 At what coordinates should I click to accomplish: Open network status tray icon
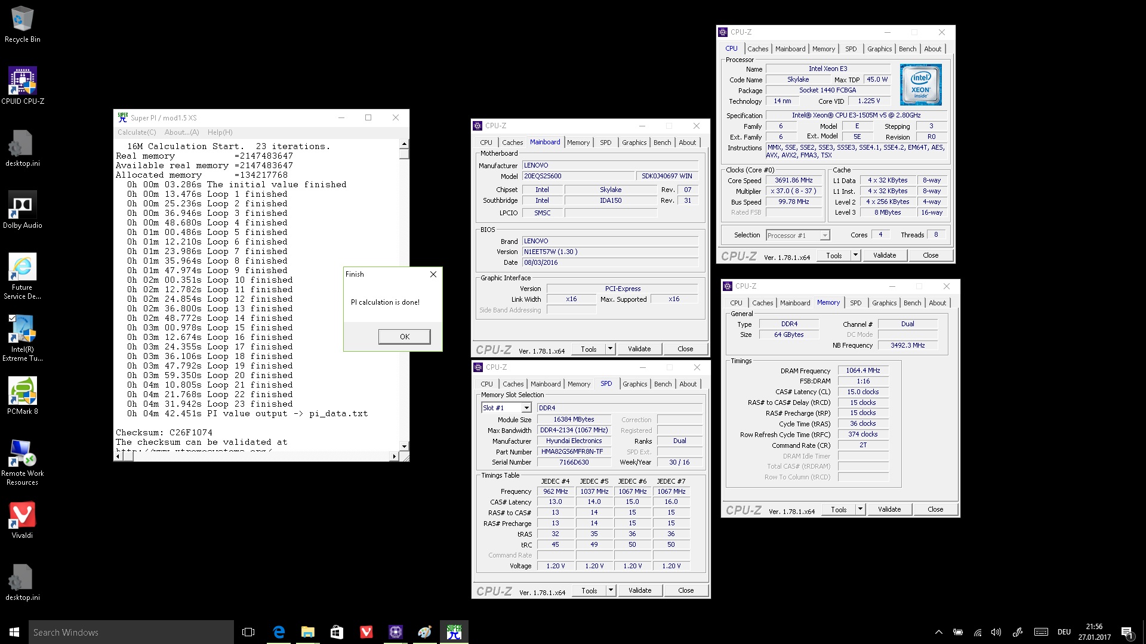(x=978, y=632)
